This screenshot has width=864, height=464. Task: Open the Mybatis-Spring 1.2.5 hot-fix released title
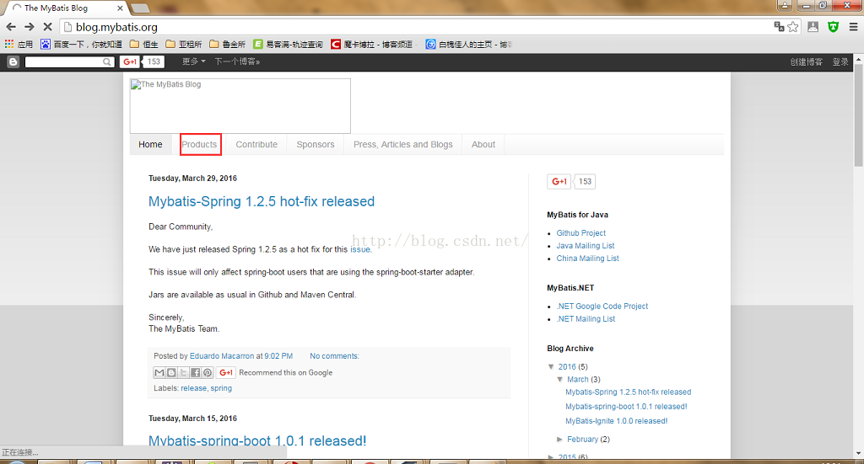coord(262,202)
